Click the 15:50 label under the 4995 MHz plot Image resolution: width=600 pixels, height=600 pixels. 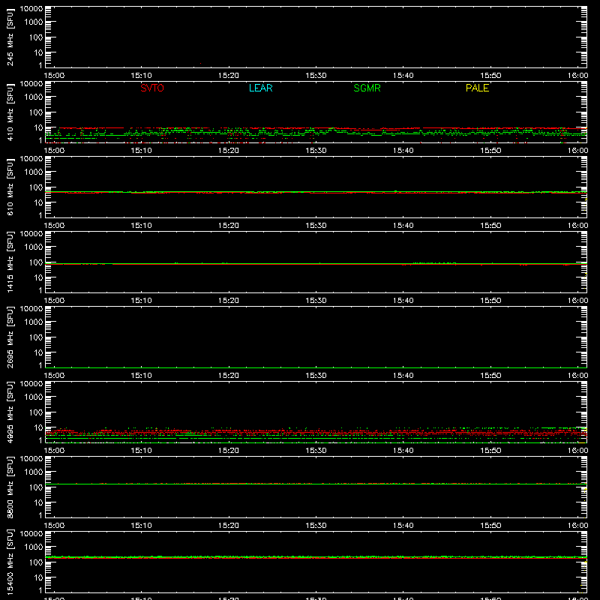coord(490,451)
